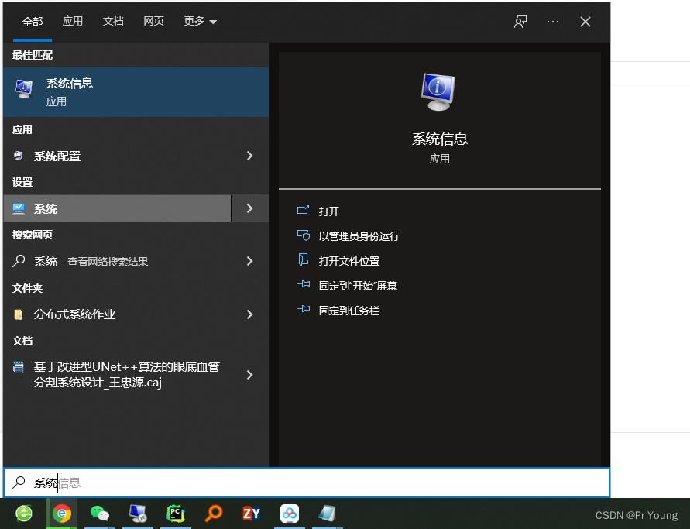Open the orange magnifier search taskbar app
This screenshot has height=529, width=690.
coord(214,514)
